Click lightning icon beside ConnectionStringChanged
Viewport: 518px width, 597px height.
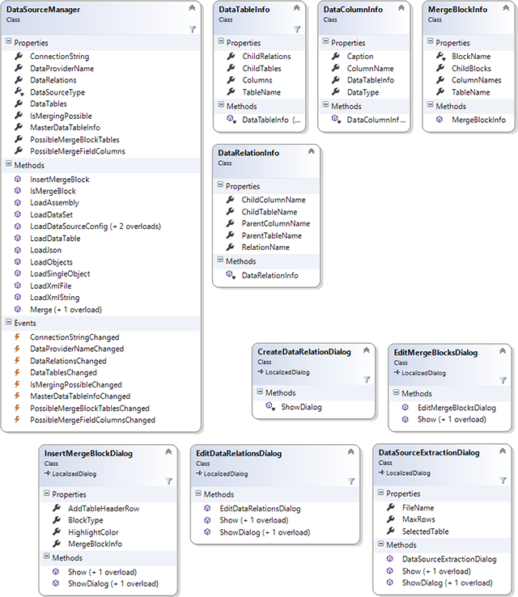pos(17,337)
